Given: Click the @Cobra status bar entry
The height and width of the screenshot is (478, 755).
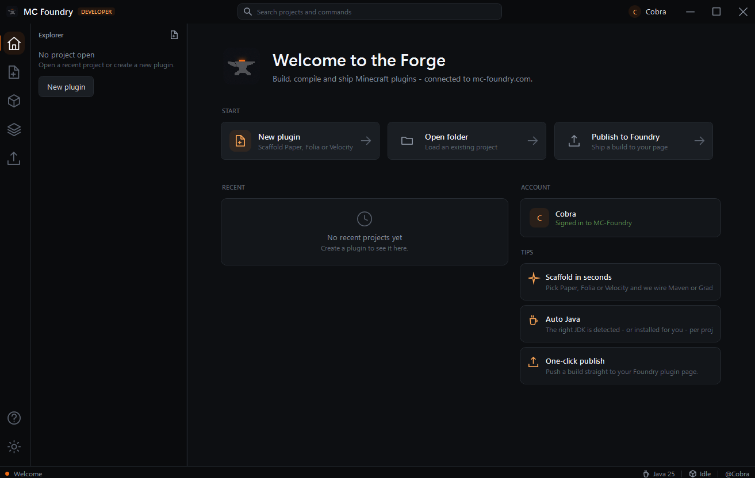Looking at the screenshot, I should [737, 474].
